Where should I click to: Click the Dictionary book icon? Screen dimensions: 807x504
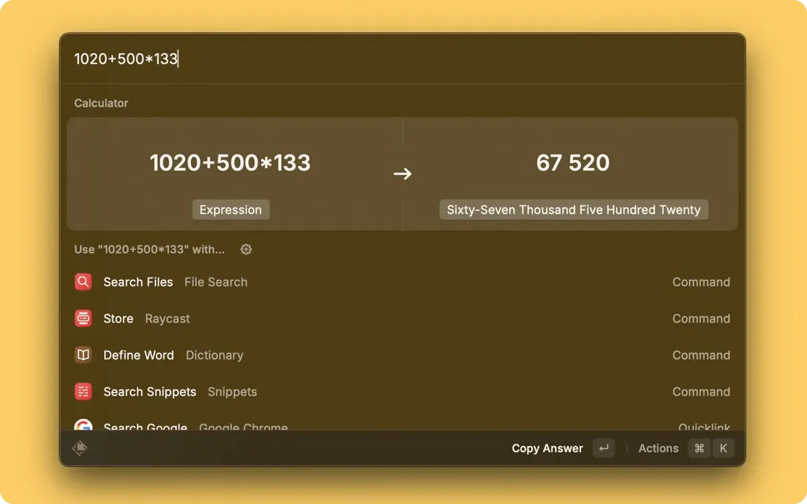83,355
